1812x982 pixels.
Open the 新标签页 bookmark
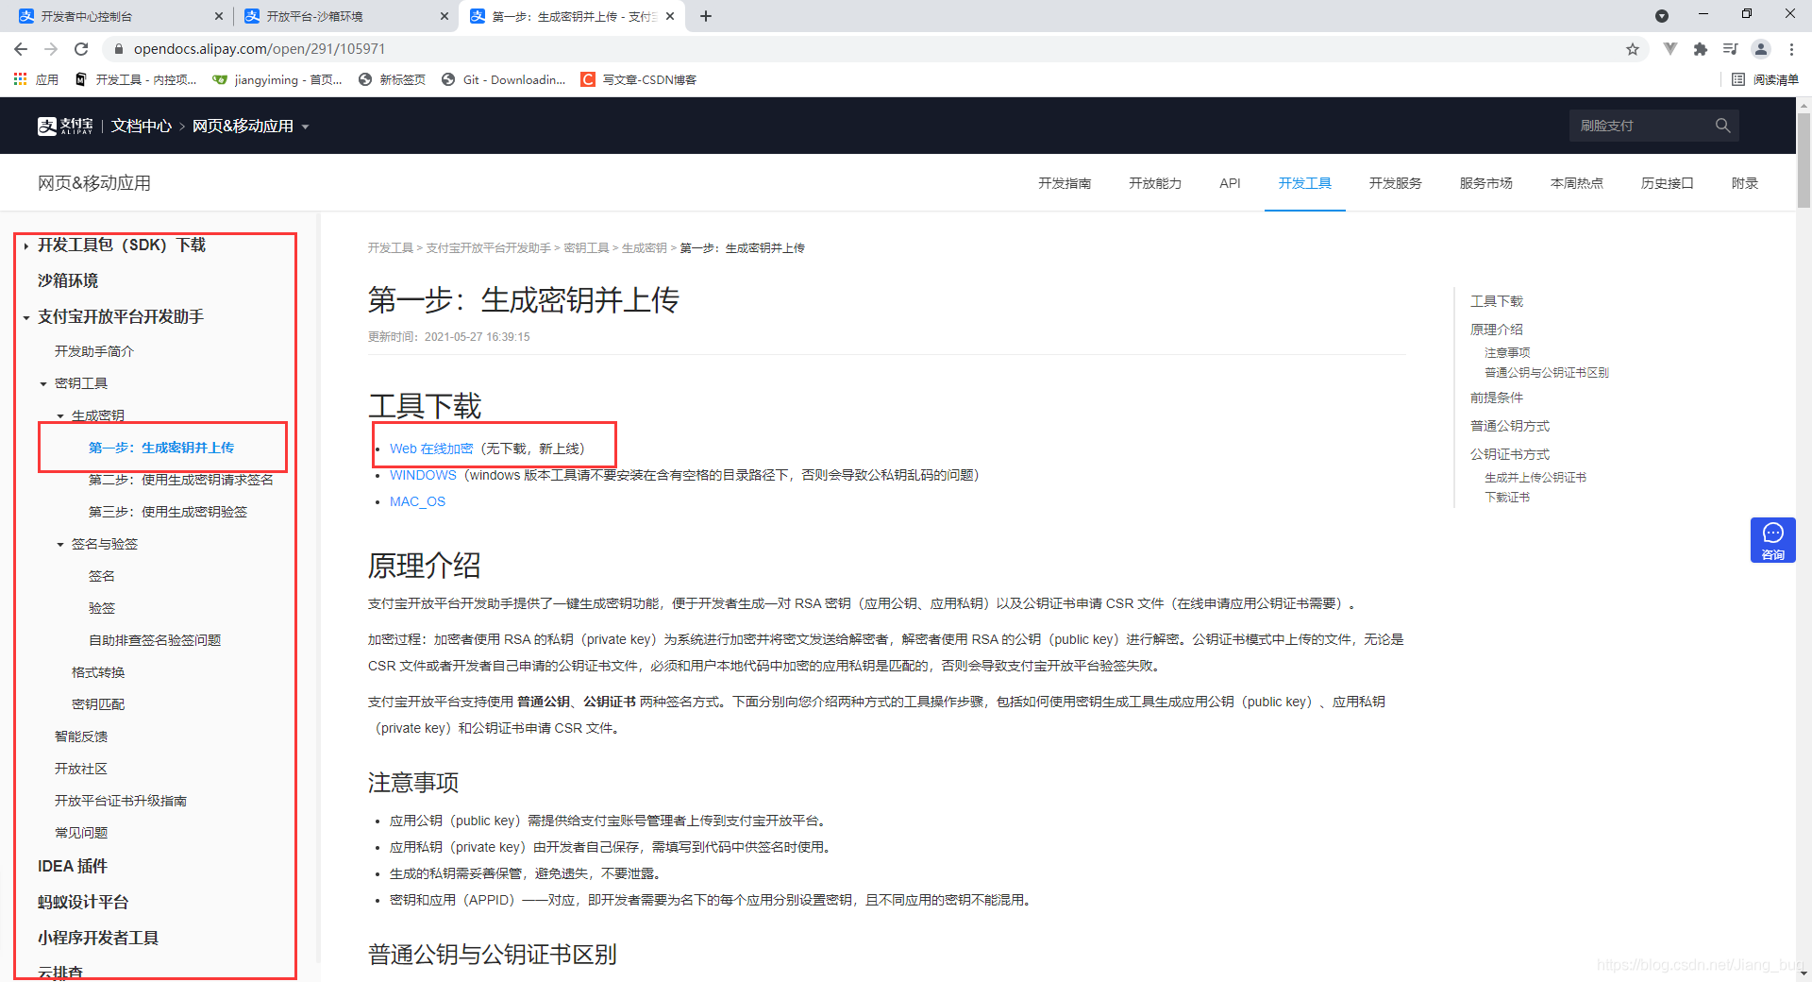click(393, 79)
